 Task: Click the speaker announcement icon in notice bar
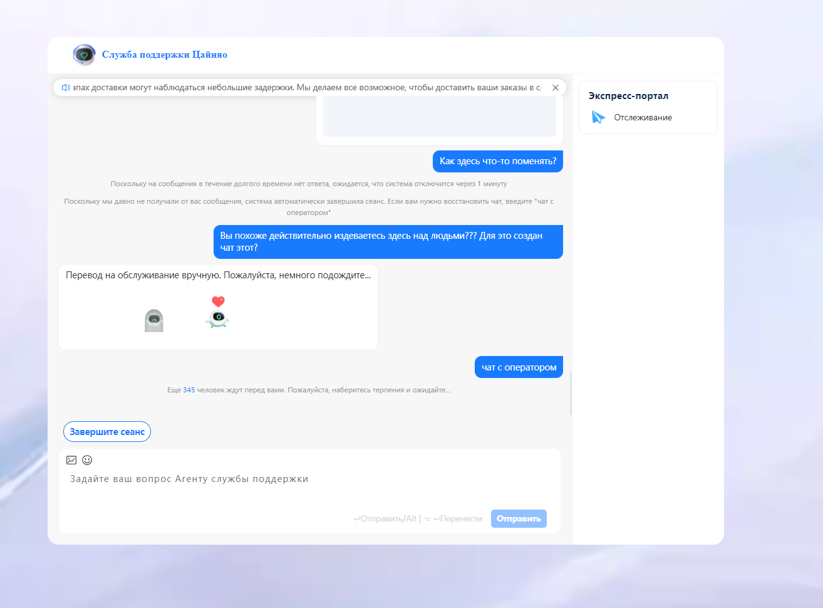66,88
